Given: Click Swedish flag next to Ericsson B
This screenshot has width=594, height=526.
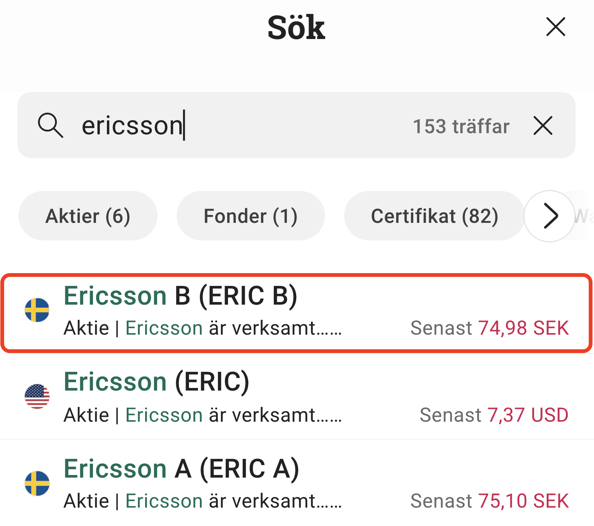Looking at the screenshot, I should 37,310.
